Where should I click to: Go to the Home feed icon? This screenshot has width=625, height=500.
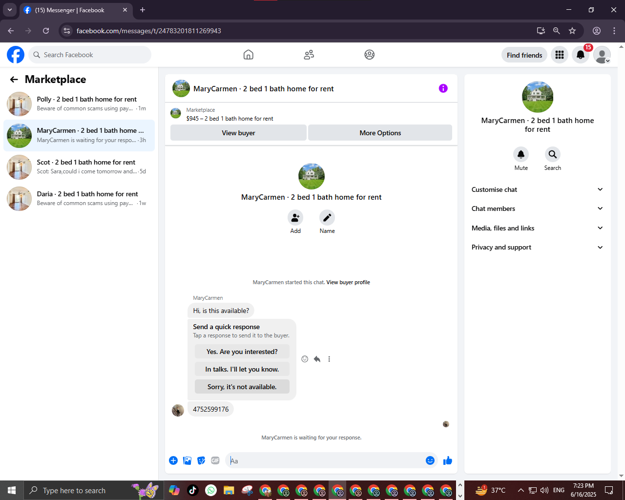[249, 55]
